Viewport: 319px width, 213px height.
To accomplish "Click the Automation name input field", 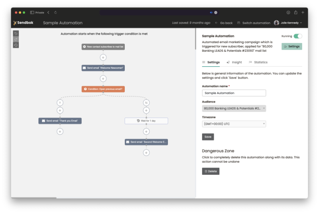I will (x=234, y=93).
